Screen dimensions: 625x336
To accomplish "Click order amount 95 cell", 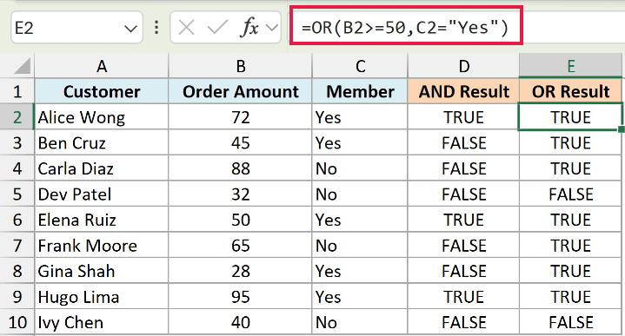I will [x=241, y=297].
